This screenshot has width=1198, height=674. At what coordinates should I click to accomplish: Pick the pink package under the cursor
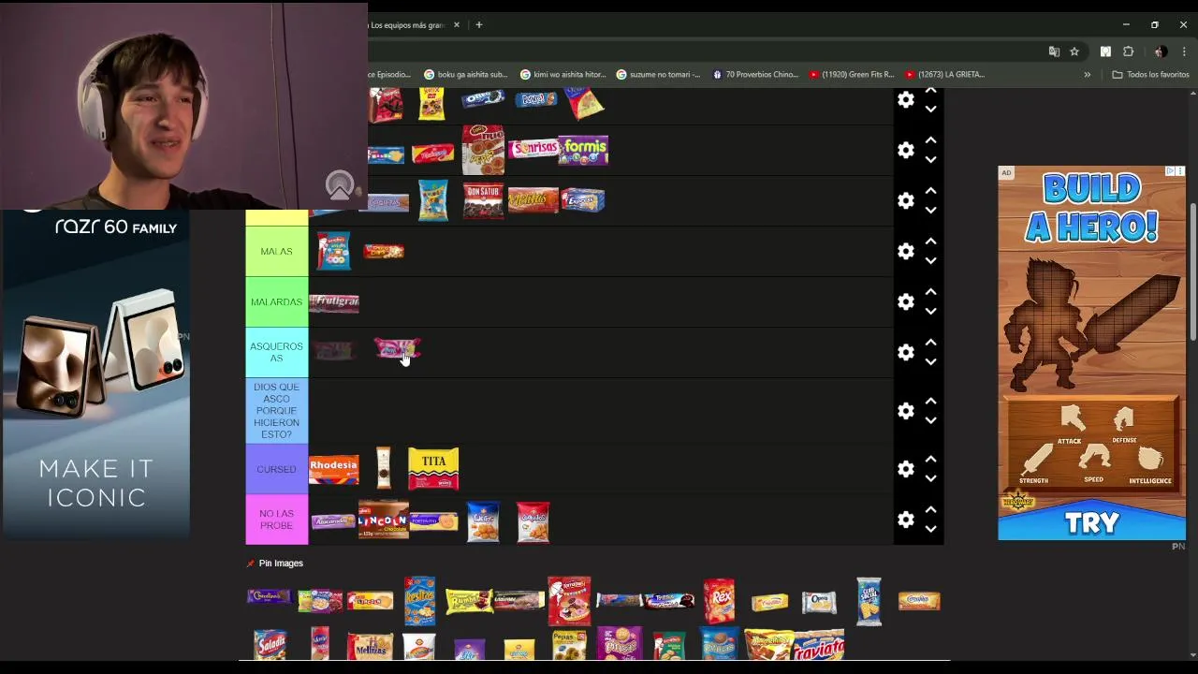(x=397, y=348)
